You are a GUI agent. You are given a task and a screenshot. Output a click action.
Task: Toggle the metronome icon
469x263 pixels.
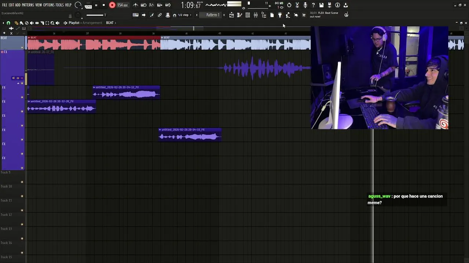click(x=135, y=5)
